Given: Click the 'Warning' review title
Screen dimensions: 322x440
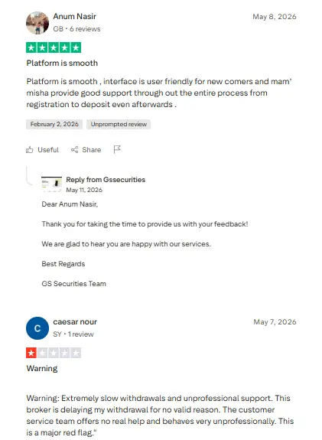Looking at the screenshot, I should (42, 368).
